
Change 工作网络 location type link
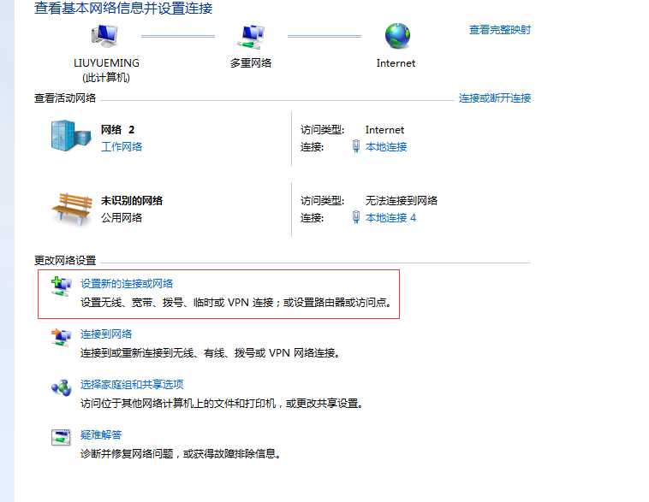click(x=122, y=146)
